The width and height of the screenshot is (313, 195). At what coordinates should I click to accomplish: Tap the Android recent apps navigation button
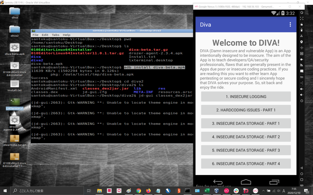pos(274,182)
